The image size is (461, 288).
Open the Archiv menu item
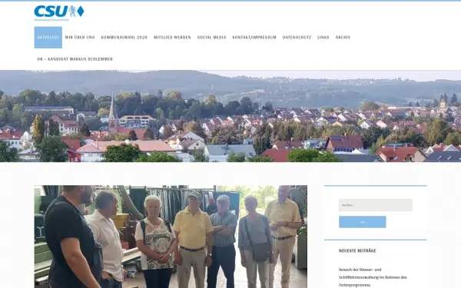pyautogui.click(x=343, y=38)
